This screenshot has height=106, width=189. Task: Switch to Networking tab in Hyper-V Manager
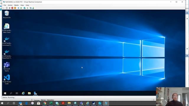point(50,100)
